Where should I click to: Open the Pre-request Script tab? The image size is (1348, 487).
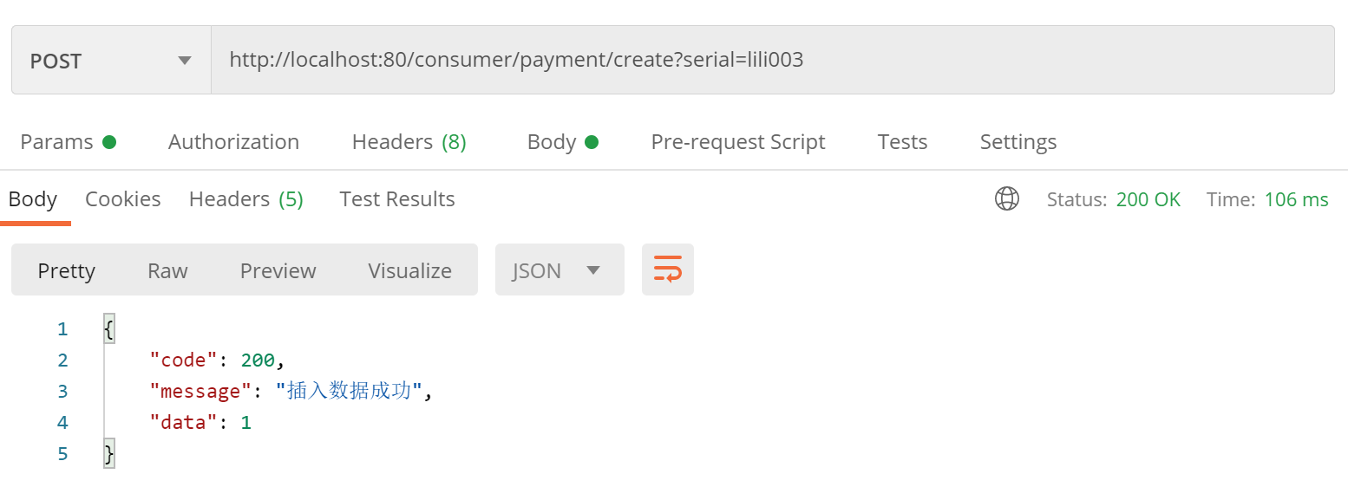(738, 141)
